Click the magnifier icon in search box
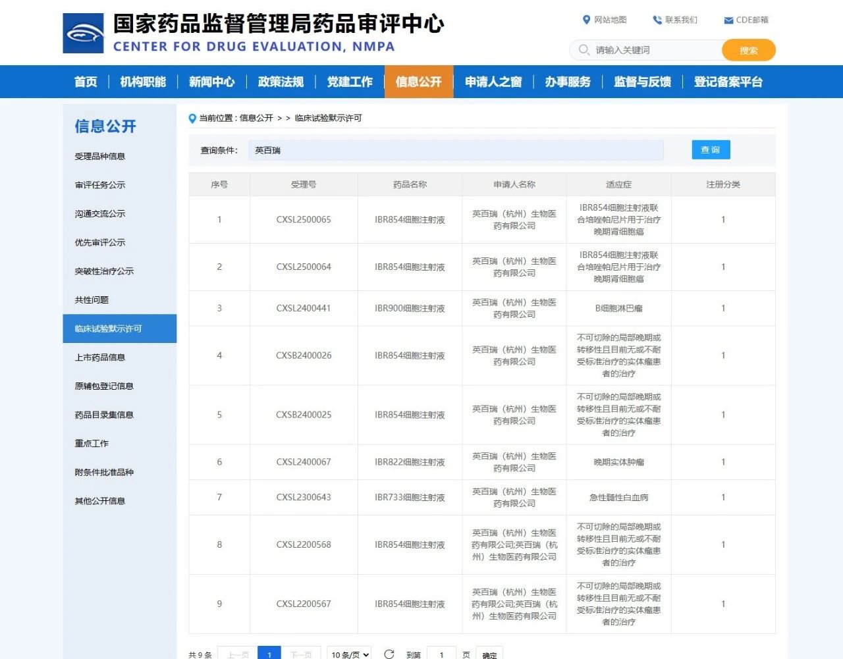 tap(584, 50)
